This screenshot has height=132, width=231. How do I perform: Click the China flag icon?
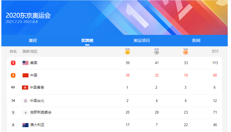tap(26, 75)
